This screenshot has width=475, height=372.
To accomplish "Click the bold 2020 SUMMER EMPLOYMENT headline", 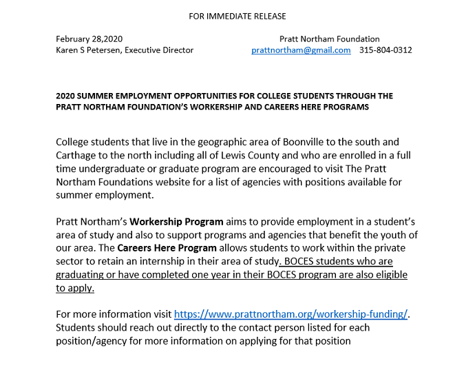I will point(224,101).
